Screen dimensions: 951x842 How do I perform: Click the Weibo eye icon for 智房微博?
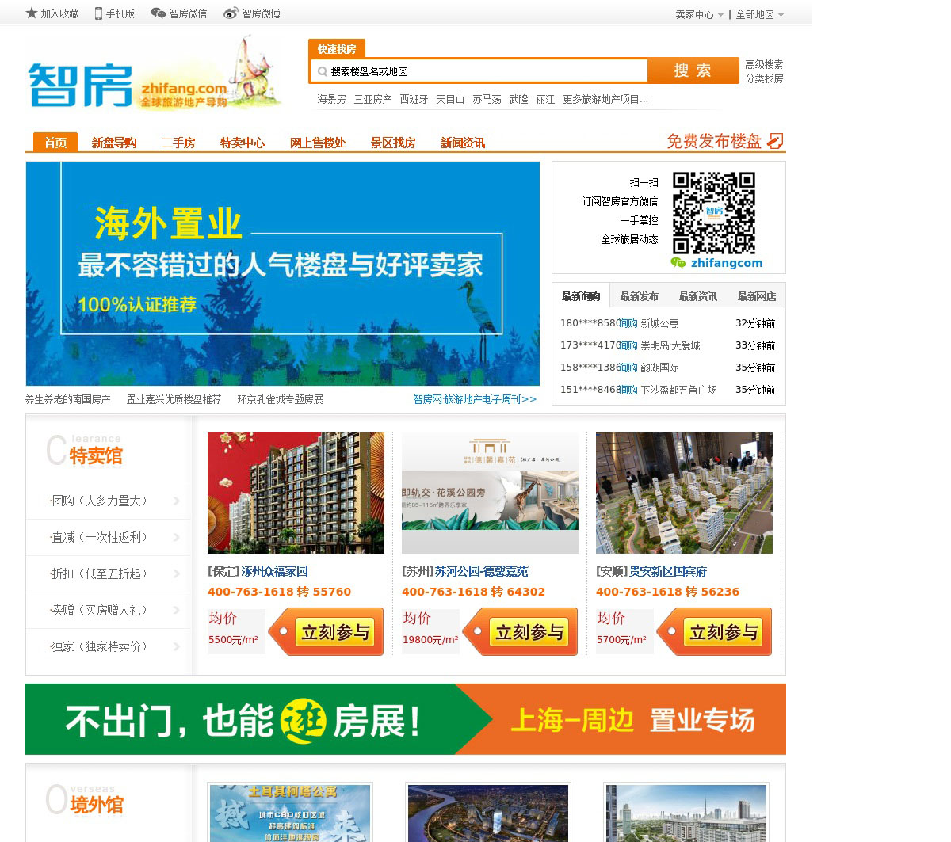pos(231,13)
